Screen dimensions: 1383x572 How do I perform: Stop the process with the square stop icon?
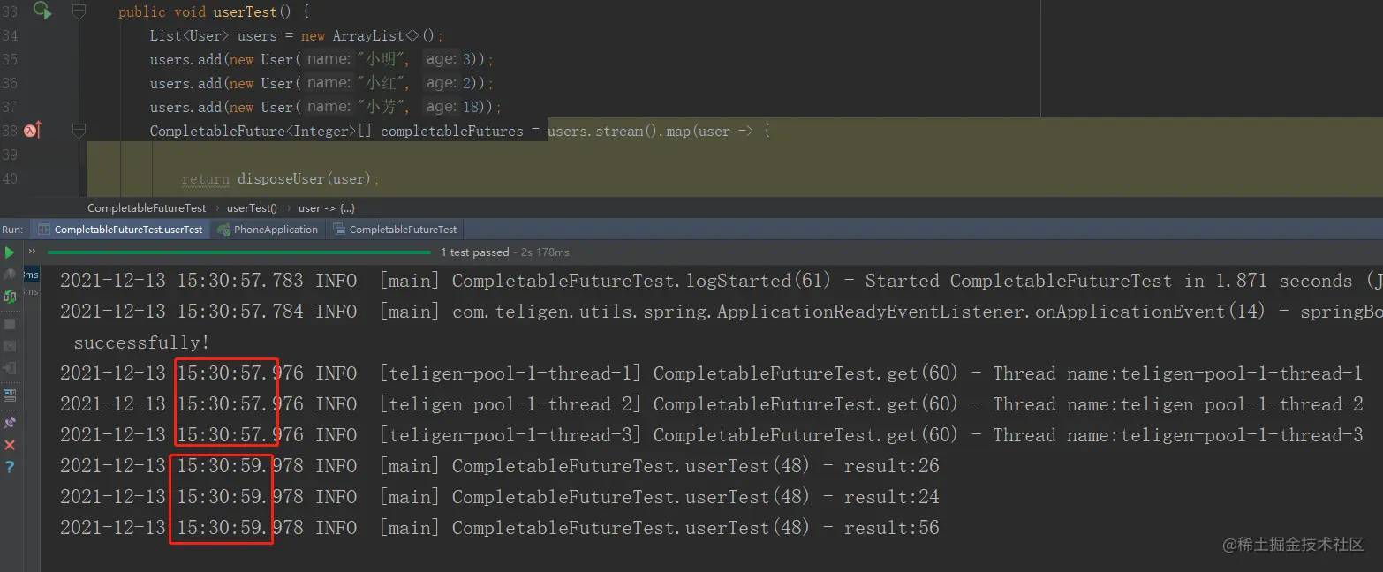pos(10,323)
